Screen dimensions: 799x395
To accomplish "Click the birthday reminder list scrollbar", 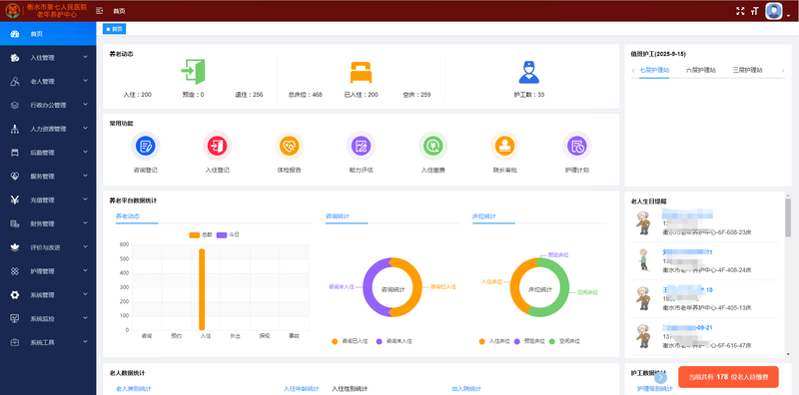I will pyautogui.click(x=788, y=217).
